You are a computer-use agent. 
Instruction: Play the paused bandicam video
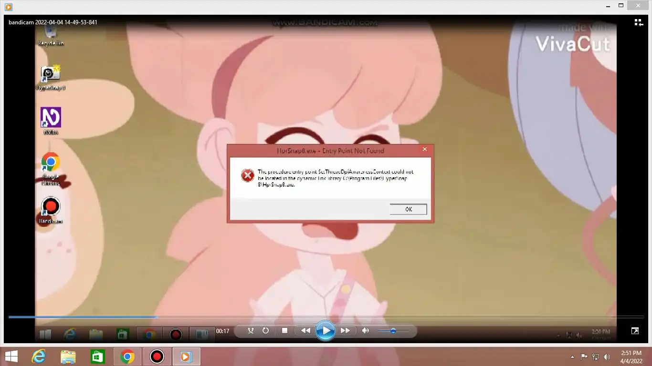tap(326, 330)
